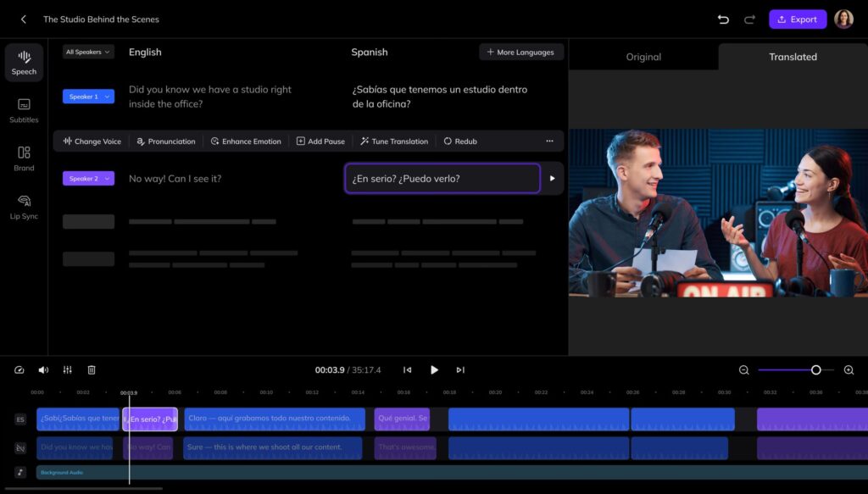Open the More Languages dropdown

(520, 52)
